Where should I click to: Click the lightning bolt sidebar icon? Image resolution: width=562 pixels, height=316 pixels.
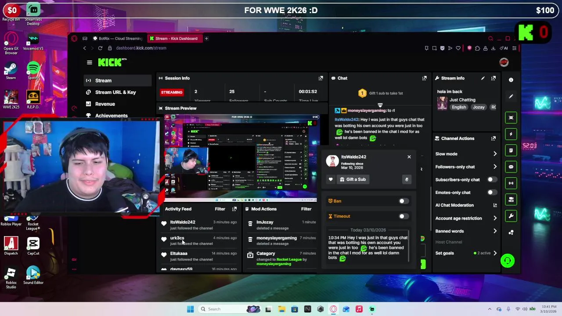[x=511, y=134]
